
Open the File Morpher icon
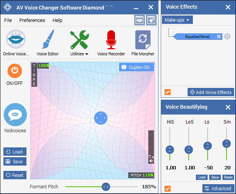[x=143, y=40]
